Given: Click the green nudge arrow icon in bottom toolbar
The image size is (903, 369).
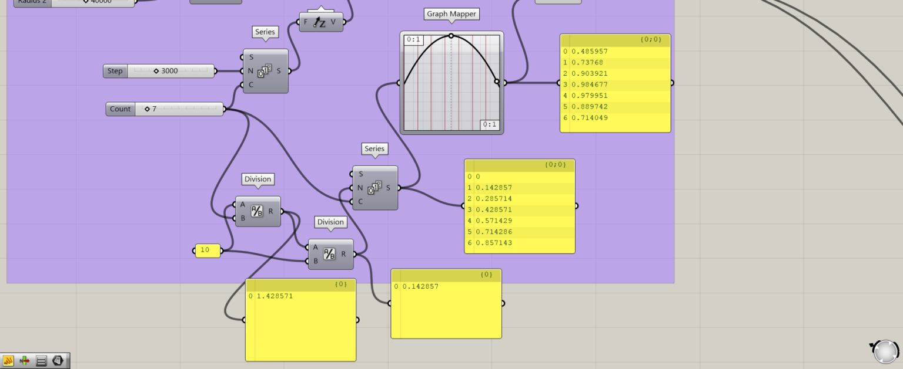Looking at the screenshot, I should [x=25, y=360].
